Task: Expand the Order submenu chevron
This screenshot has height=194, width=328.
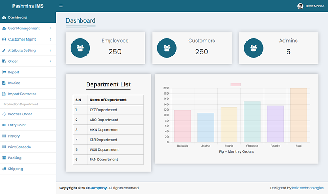Action: tap(50, 61)
